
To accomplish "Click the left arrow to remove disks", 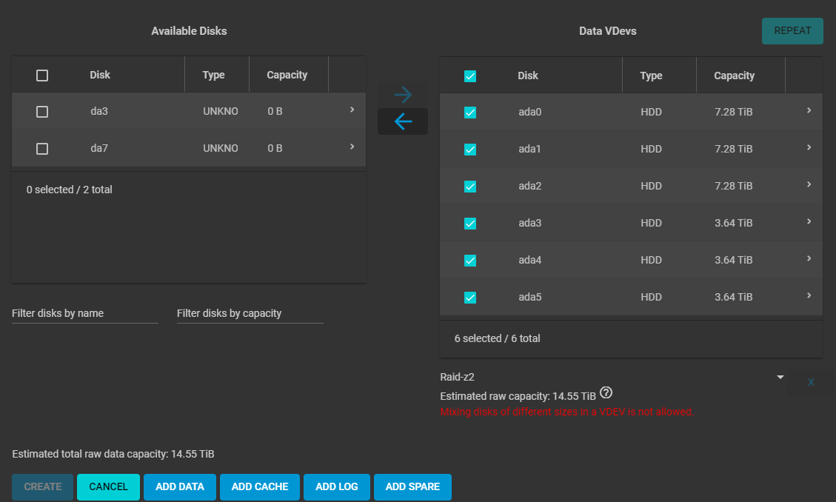I will (x=403, y=121).
